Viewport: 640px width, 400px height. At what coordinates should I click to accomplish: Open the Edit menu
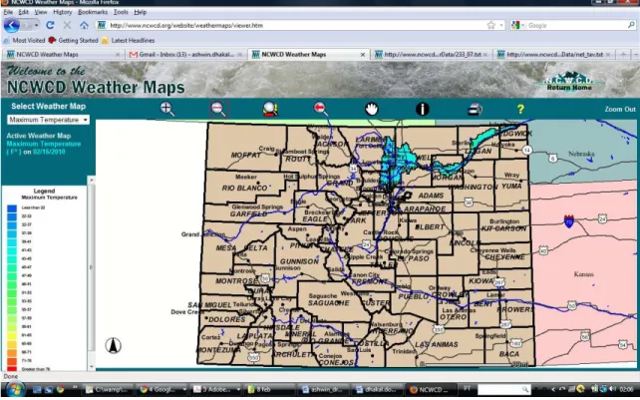[24, 12]
